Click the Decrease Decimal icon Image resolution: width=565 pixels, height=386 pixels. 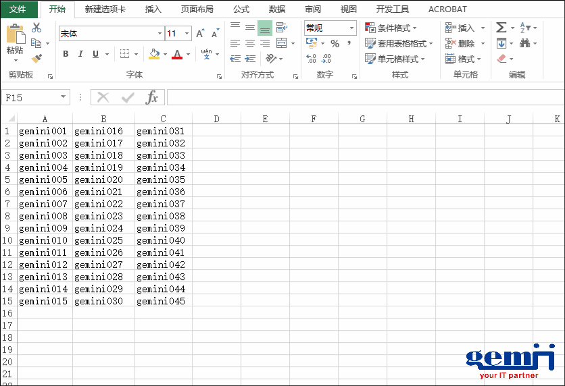coord(326,59)
